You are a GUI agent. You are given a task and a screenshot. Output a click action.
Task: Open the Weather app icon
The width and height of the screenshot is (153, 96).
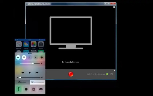coord(26,44)
